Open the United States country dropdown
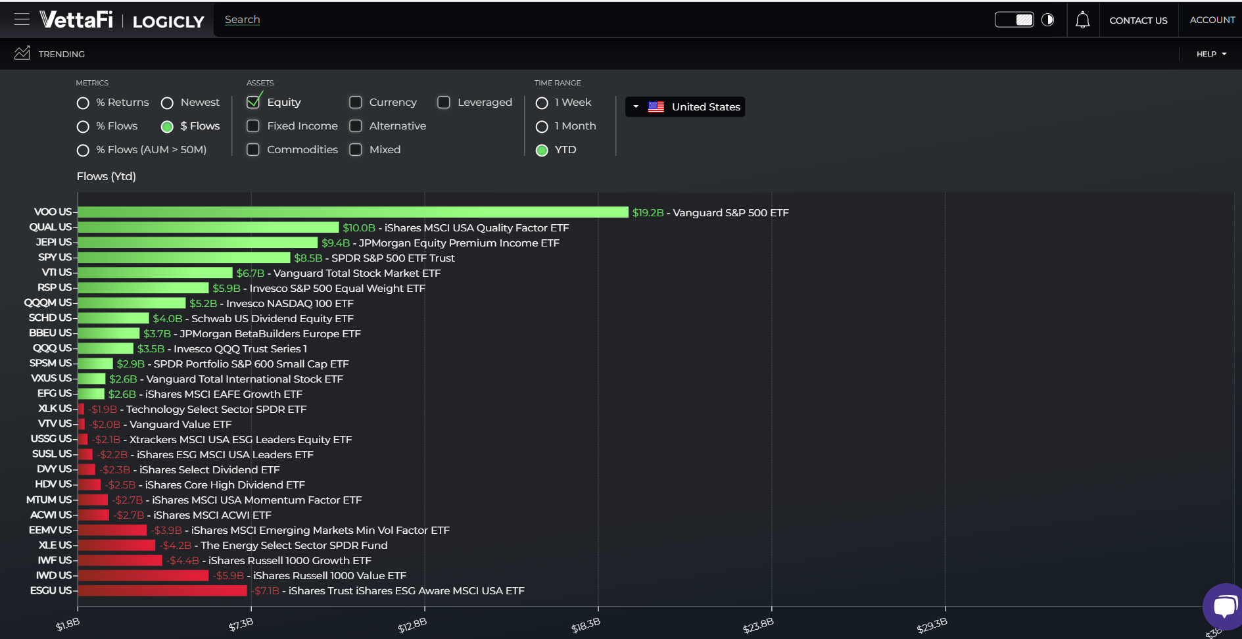Viewport: 1242px width, 639px height. click(685, 107)
